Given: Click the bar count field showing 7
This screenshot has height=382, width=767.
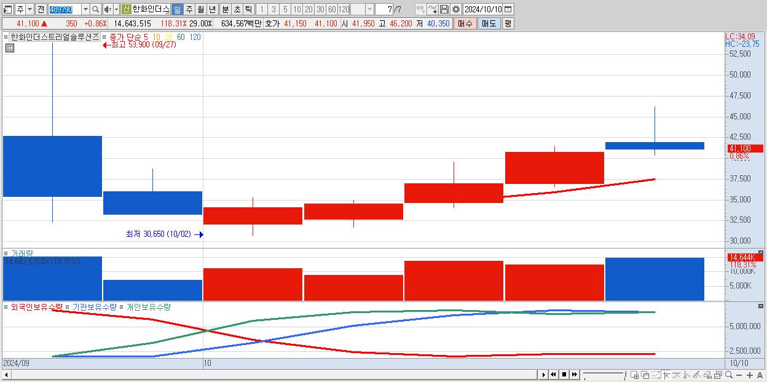Looking at the screenshot, I should 384,9.
